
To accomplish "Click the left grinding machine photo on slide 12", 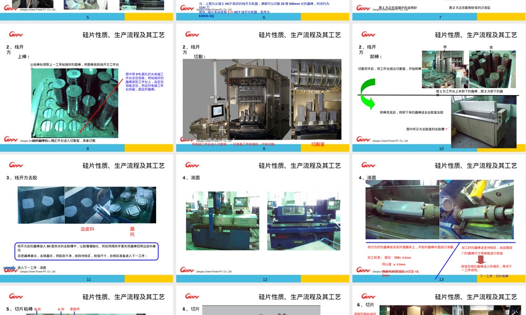I will click(222, 221).
